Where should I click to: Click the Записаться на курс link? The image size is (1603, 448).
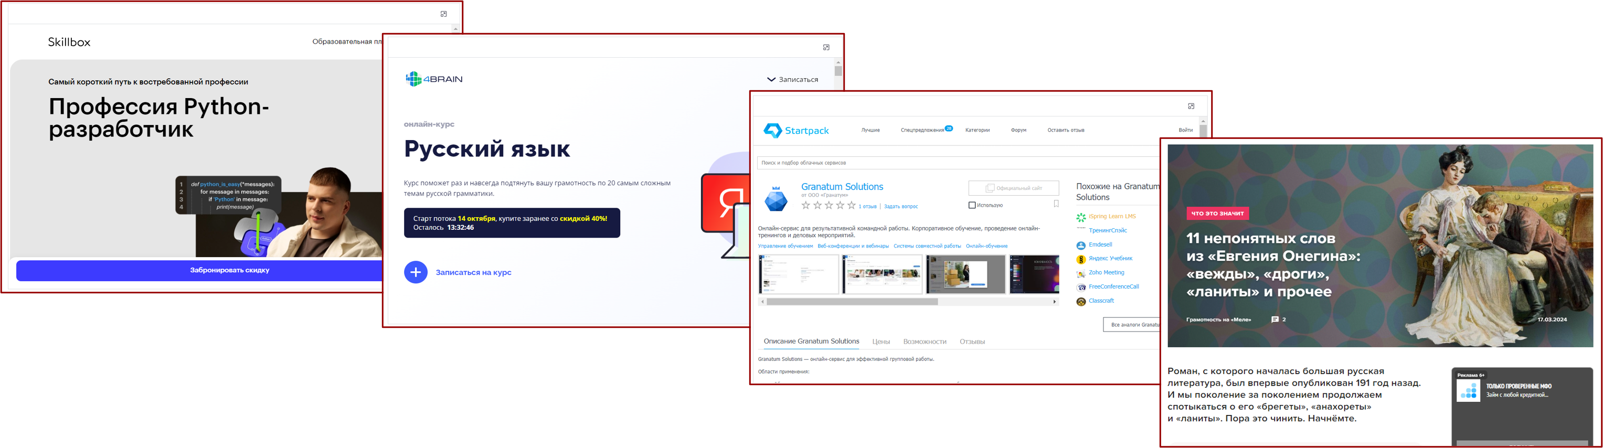tap(473, 273)
